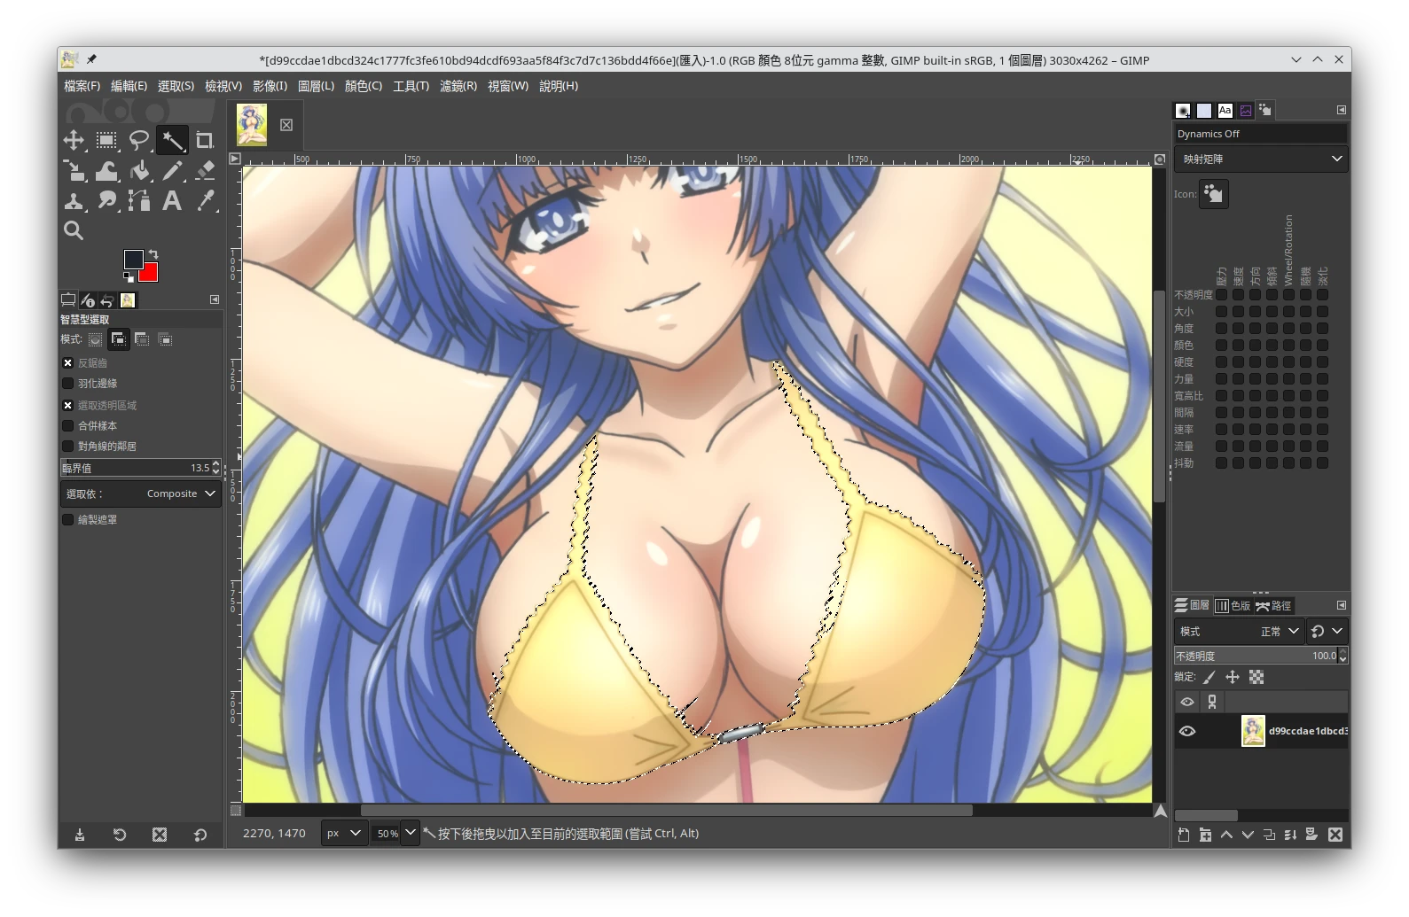Select the Eraser tool
The image size is (1409, 917).
click(x=205, y=170)
